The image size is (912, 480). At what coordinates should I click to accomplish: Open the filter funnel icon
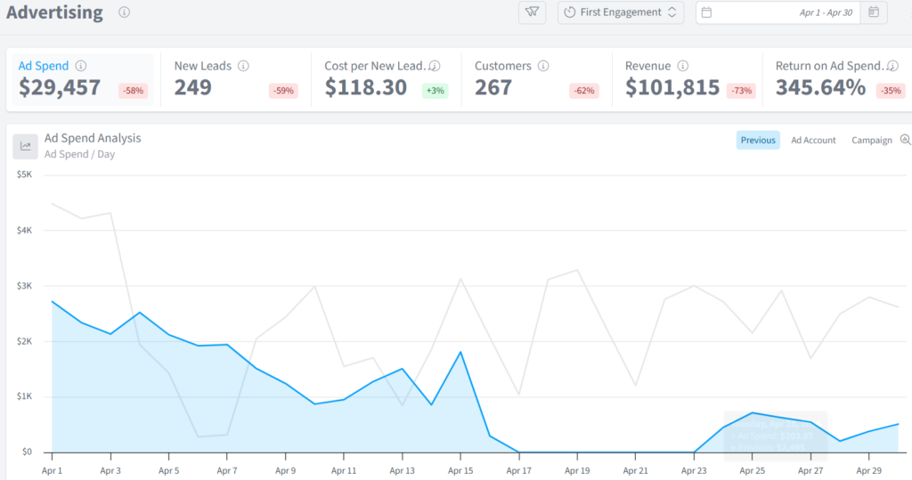pos(533,12)
